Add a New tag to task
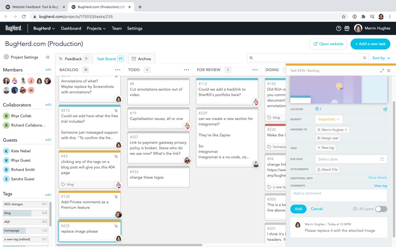Viewport: 396px width, 247px height. (x=326, y=148)
